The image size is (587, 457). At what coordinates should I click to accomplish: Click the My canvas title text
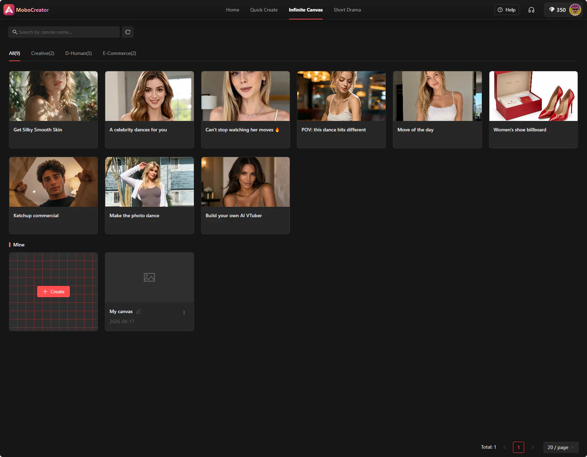(x=121, y=311)
